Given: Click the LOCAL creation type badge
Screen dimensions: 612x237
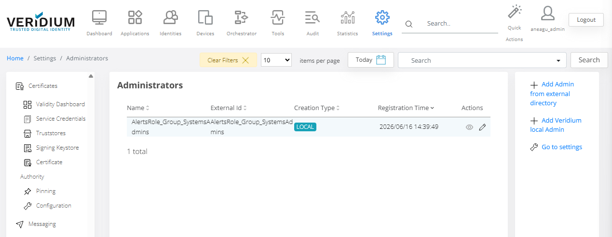Looking at the screenshot, I should pos(305,127).
